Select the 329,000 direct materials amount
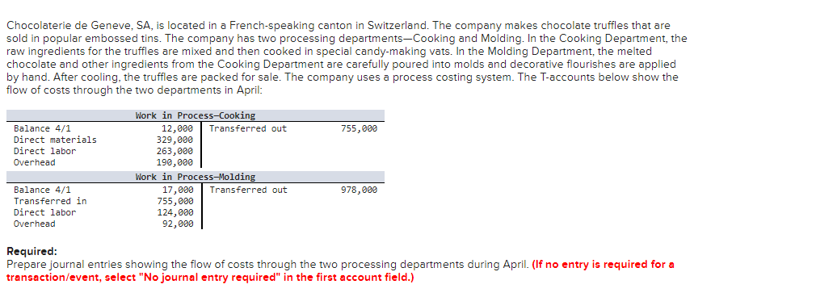 [175, 140]
